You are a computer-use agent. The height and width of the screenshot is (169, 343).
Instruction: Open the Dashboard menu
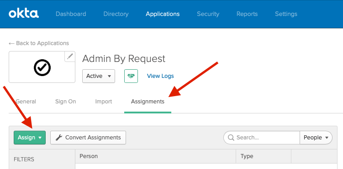(x=71, y=14)
